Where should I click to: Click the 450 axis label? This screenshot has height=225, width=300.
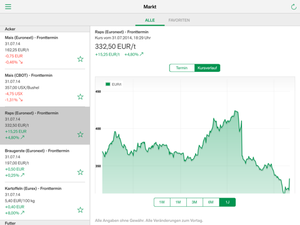[x=98, y=91]
